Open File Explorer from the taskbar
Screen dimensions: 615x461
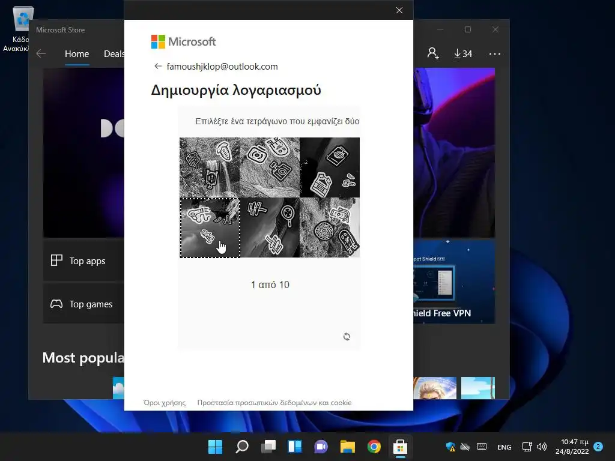[x=348, y=447]
